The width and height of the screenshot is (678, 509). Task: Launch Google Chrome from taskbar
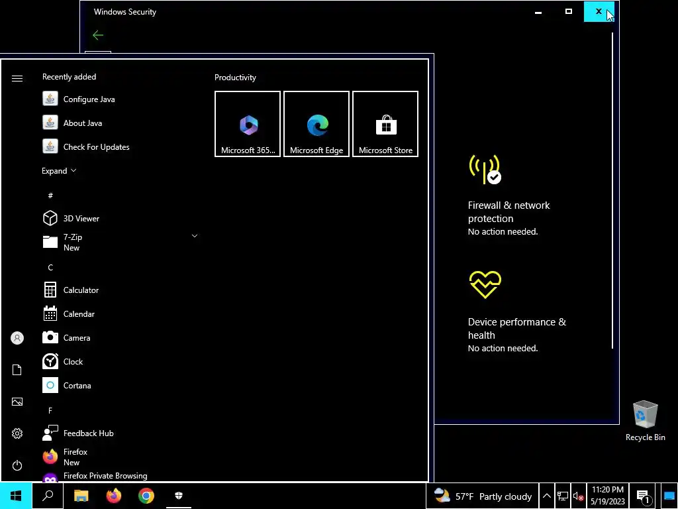tap(146, 496)
